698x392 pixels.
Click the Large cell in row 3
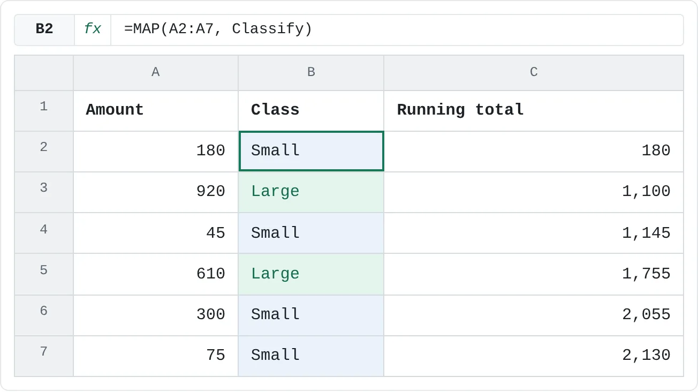tap(311, 192)
